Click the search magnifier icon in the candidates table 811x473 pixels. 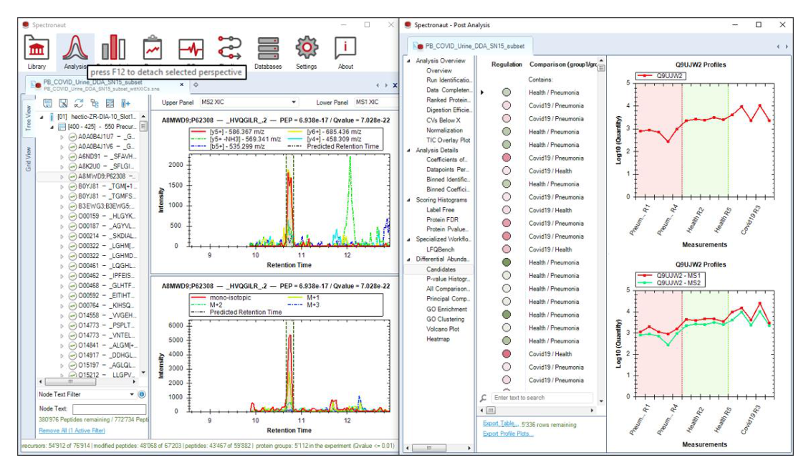483,398
